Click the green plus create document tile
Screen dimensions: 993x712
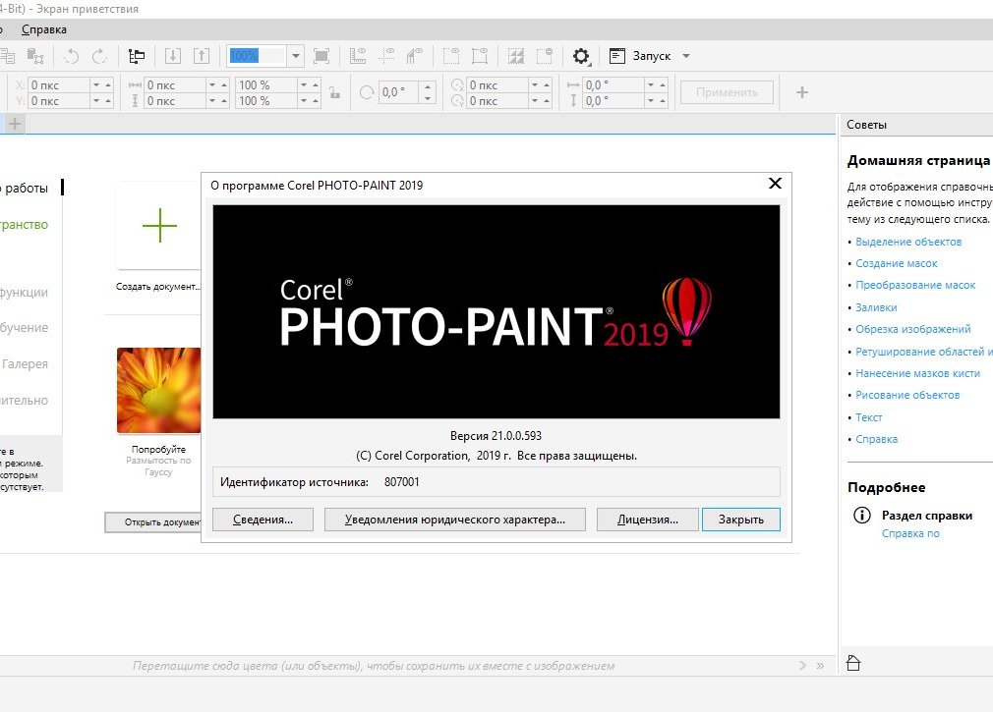tap(159, 226)
